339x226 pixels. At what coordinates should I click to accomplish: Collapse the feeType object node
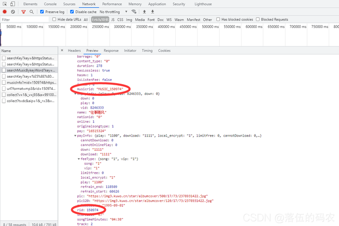click(79, 159)
